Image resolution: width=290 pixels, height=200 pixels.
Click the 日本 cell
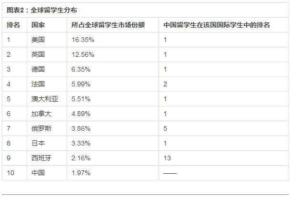pos(38,143)
